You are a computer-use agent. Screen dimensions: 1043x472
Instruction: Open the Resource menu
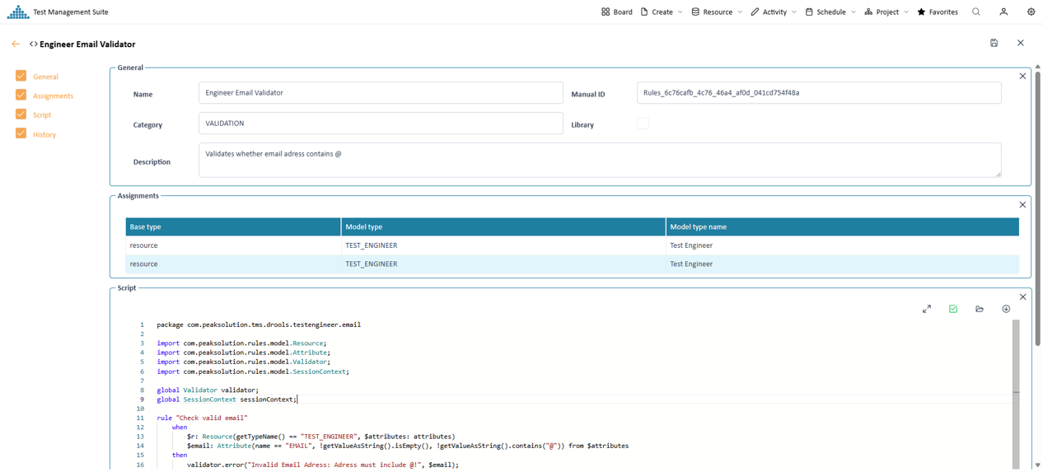coord(717,12)
